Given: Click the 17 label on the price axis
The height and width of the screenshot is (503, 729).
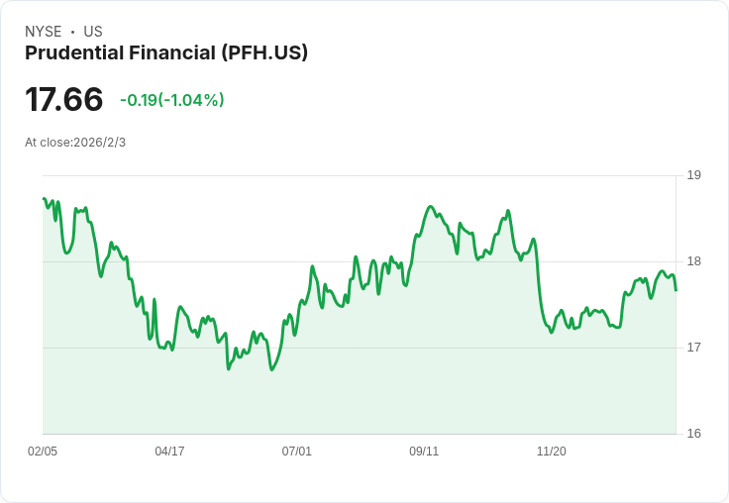Looking at the screenshot, I should point(694,348).
